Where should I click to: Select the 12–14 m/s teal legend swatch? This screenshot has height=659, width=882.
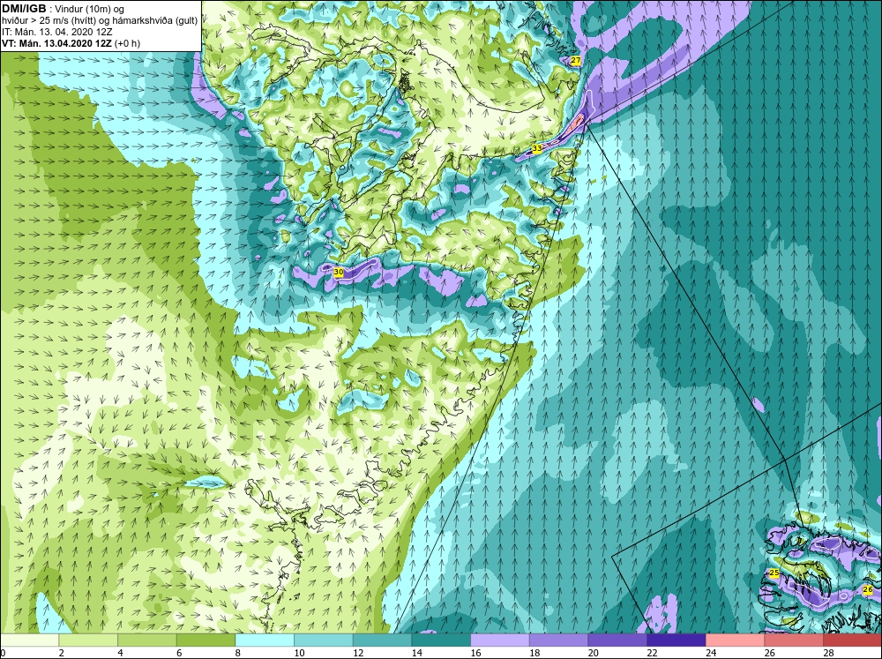tap(382, 640)
